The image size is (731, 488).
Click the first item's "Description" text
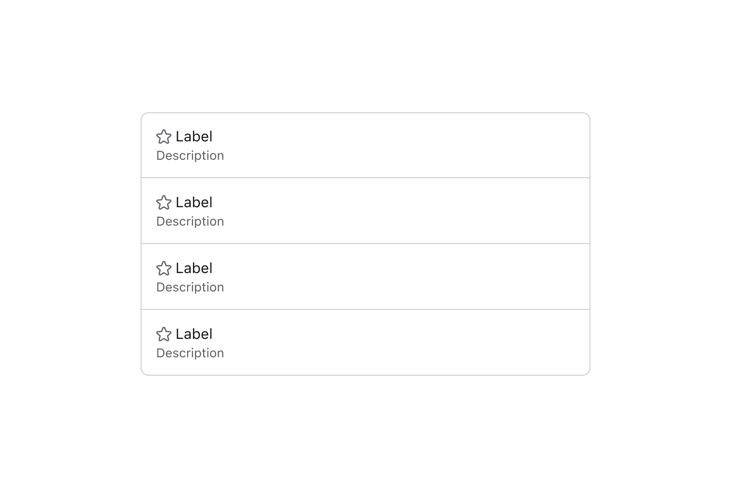point(190,156)
